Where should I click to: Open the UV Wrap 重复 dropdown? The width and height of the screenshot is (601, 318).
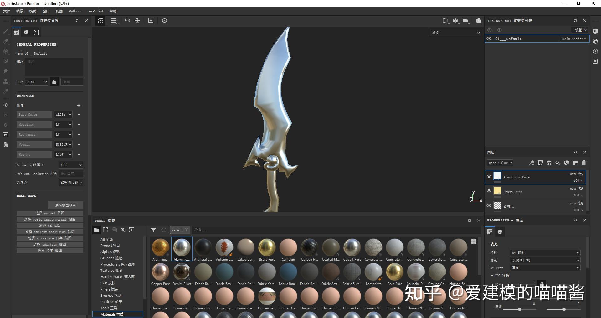[545, 268]
